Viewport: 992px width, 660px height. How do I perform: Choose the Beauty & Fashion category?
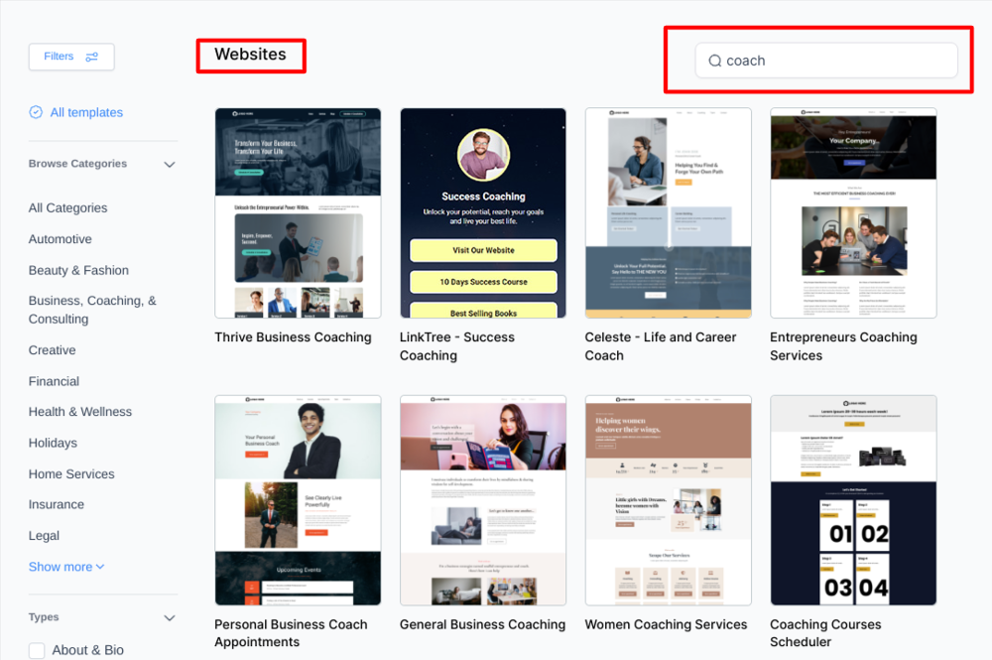point(78,270)
